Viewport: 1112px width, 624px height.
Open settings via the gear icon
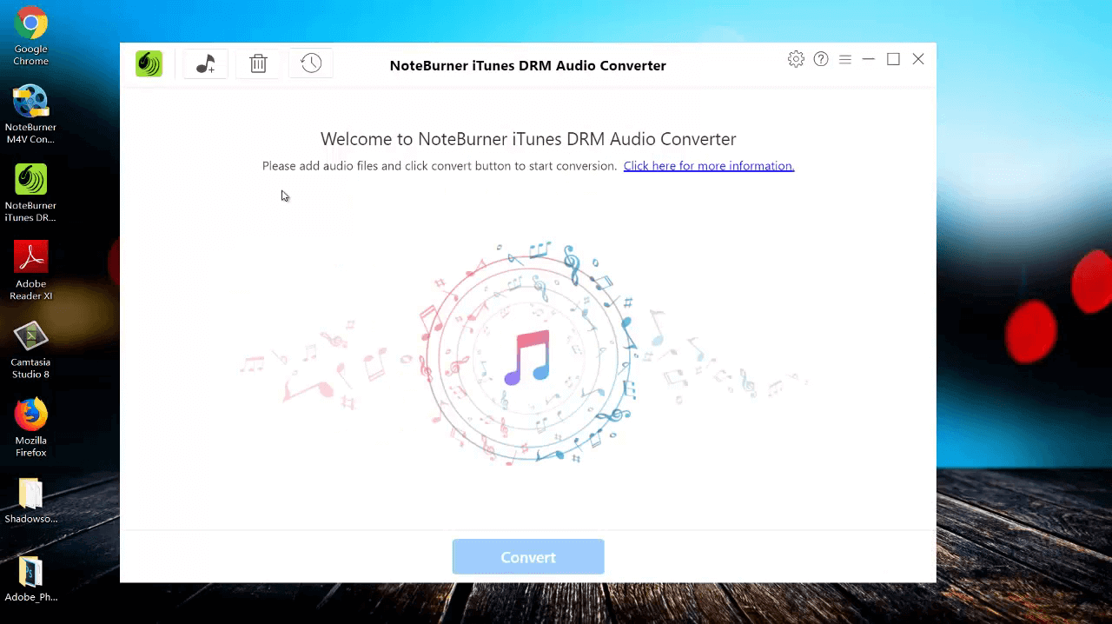point(796,59)
